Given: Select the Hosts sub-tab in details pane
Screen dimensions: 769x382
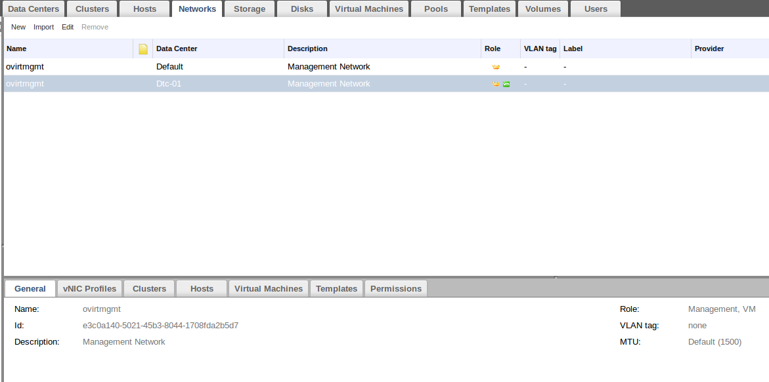Looking at the screenshot, I should pos(202,289).
